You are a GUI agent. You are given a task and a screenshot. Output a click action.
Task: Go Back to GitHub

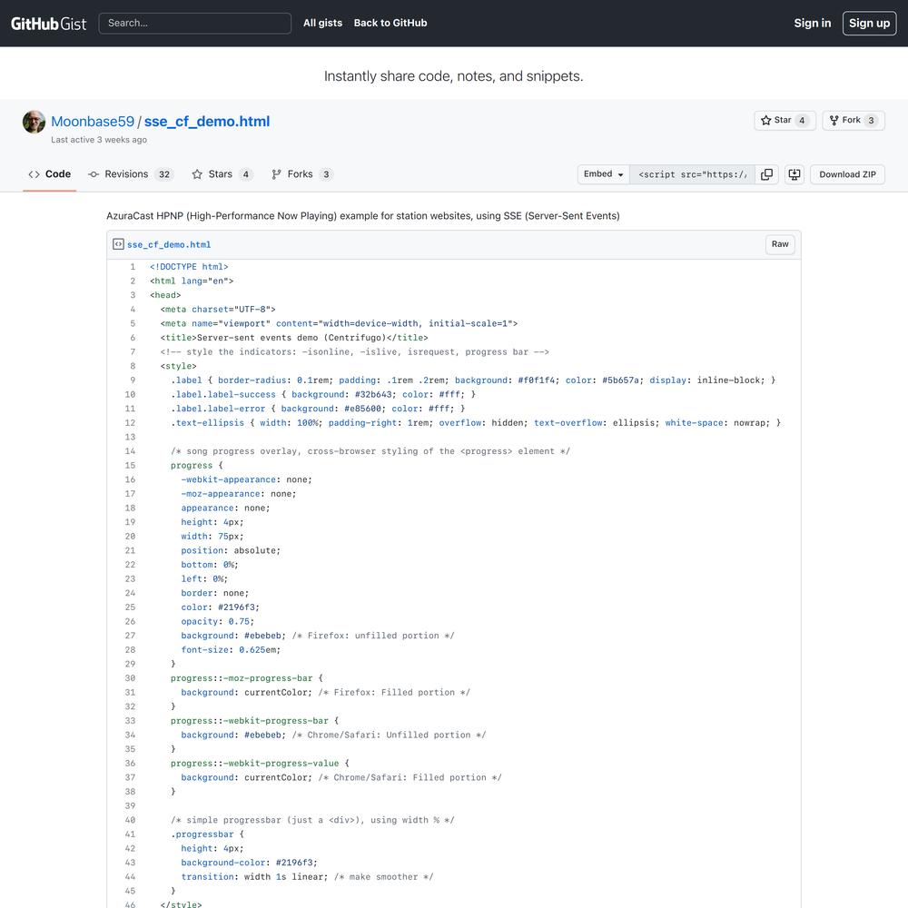pyautogui.click(x=390, y=24)
